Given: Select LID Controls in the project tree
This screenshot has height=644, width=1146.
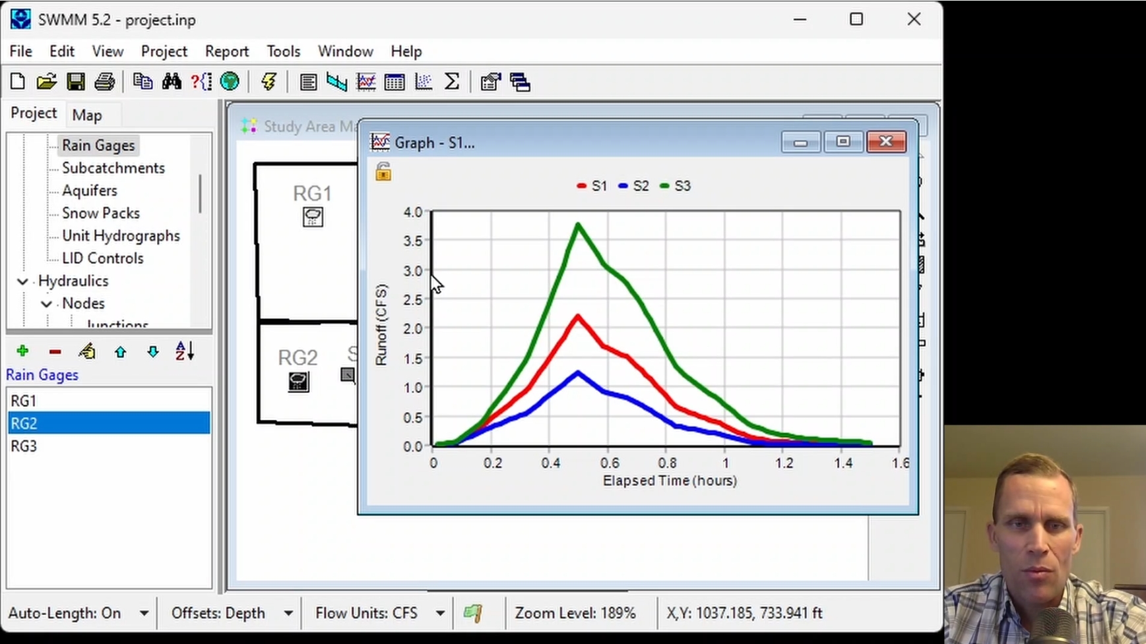Looking at the screenshot, I should [102, 258].
